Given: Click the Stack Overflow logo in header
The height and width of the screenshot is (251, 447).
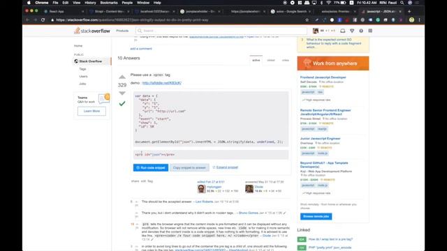Looking at the screenshot, I should point(92,31).
